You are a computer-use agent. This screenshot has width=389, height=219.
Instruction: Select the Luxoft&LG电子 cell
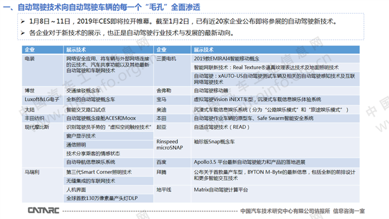point(43,99)
